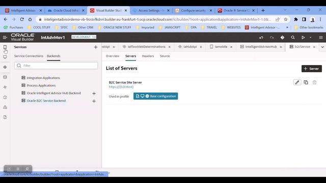Switch to Service Connections tab

(29, 56)
